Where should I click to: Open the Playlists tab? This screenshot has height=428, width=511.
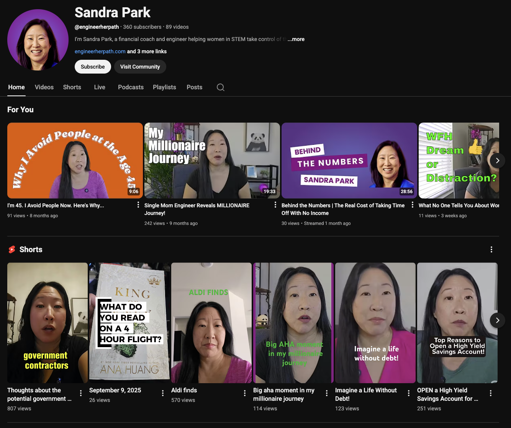(x=164, y=87)
